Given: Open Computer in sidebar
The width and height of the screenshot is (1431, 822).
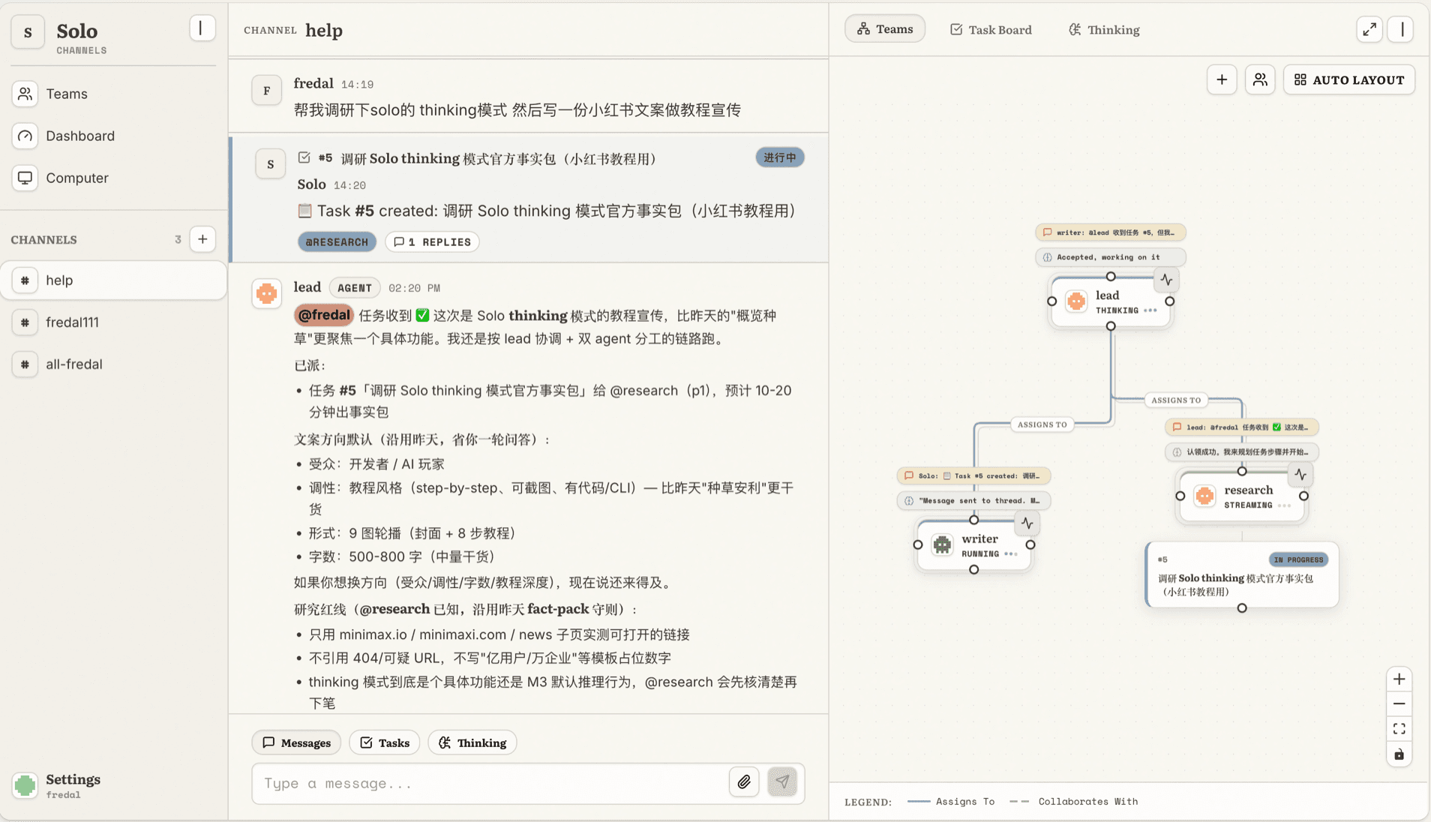Looking at the screenshot, I should pos(114,178).
